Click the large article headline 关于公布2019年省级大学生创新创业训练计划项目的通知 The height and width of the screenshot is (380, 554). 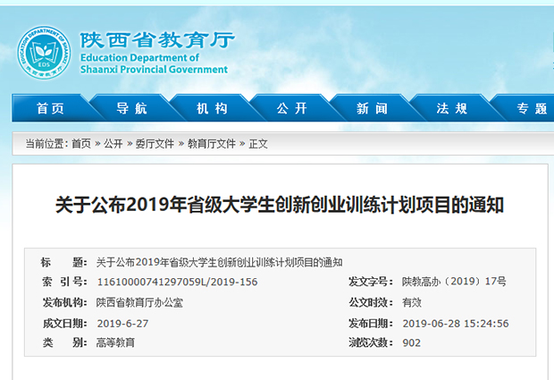tap(280, 205)
